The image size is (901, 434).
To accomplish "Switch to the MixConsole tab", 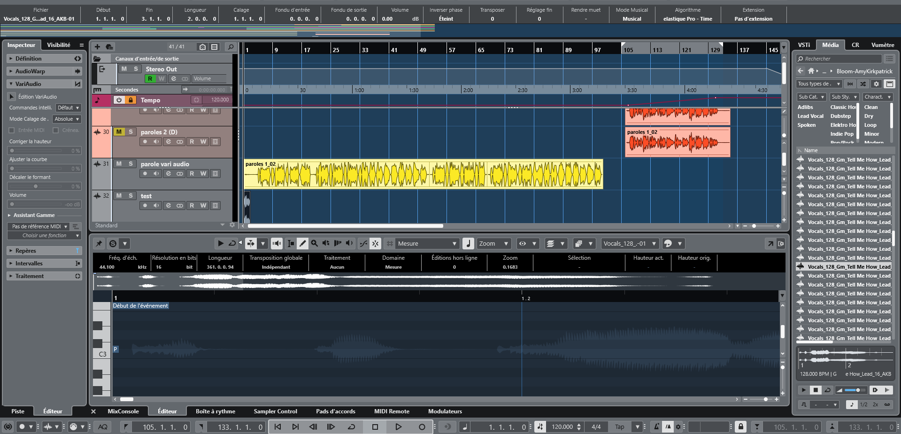I will point(123,411).
